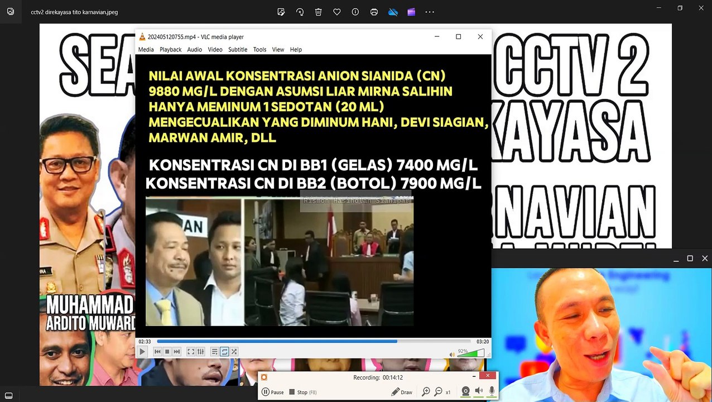The height and width of the screenshot is (402, 712).
Task: Activate the Draw tool in recorder
Action: point(402,393)
